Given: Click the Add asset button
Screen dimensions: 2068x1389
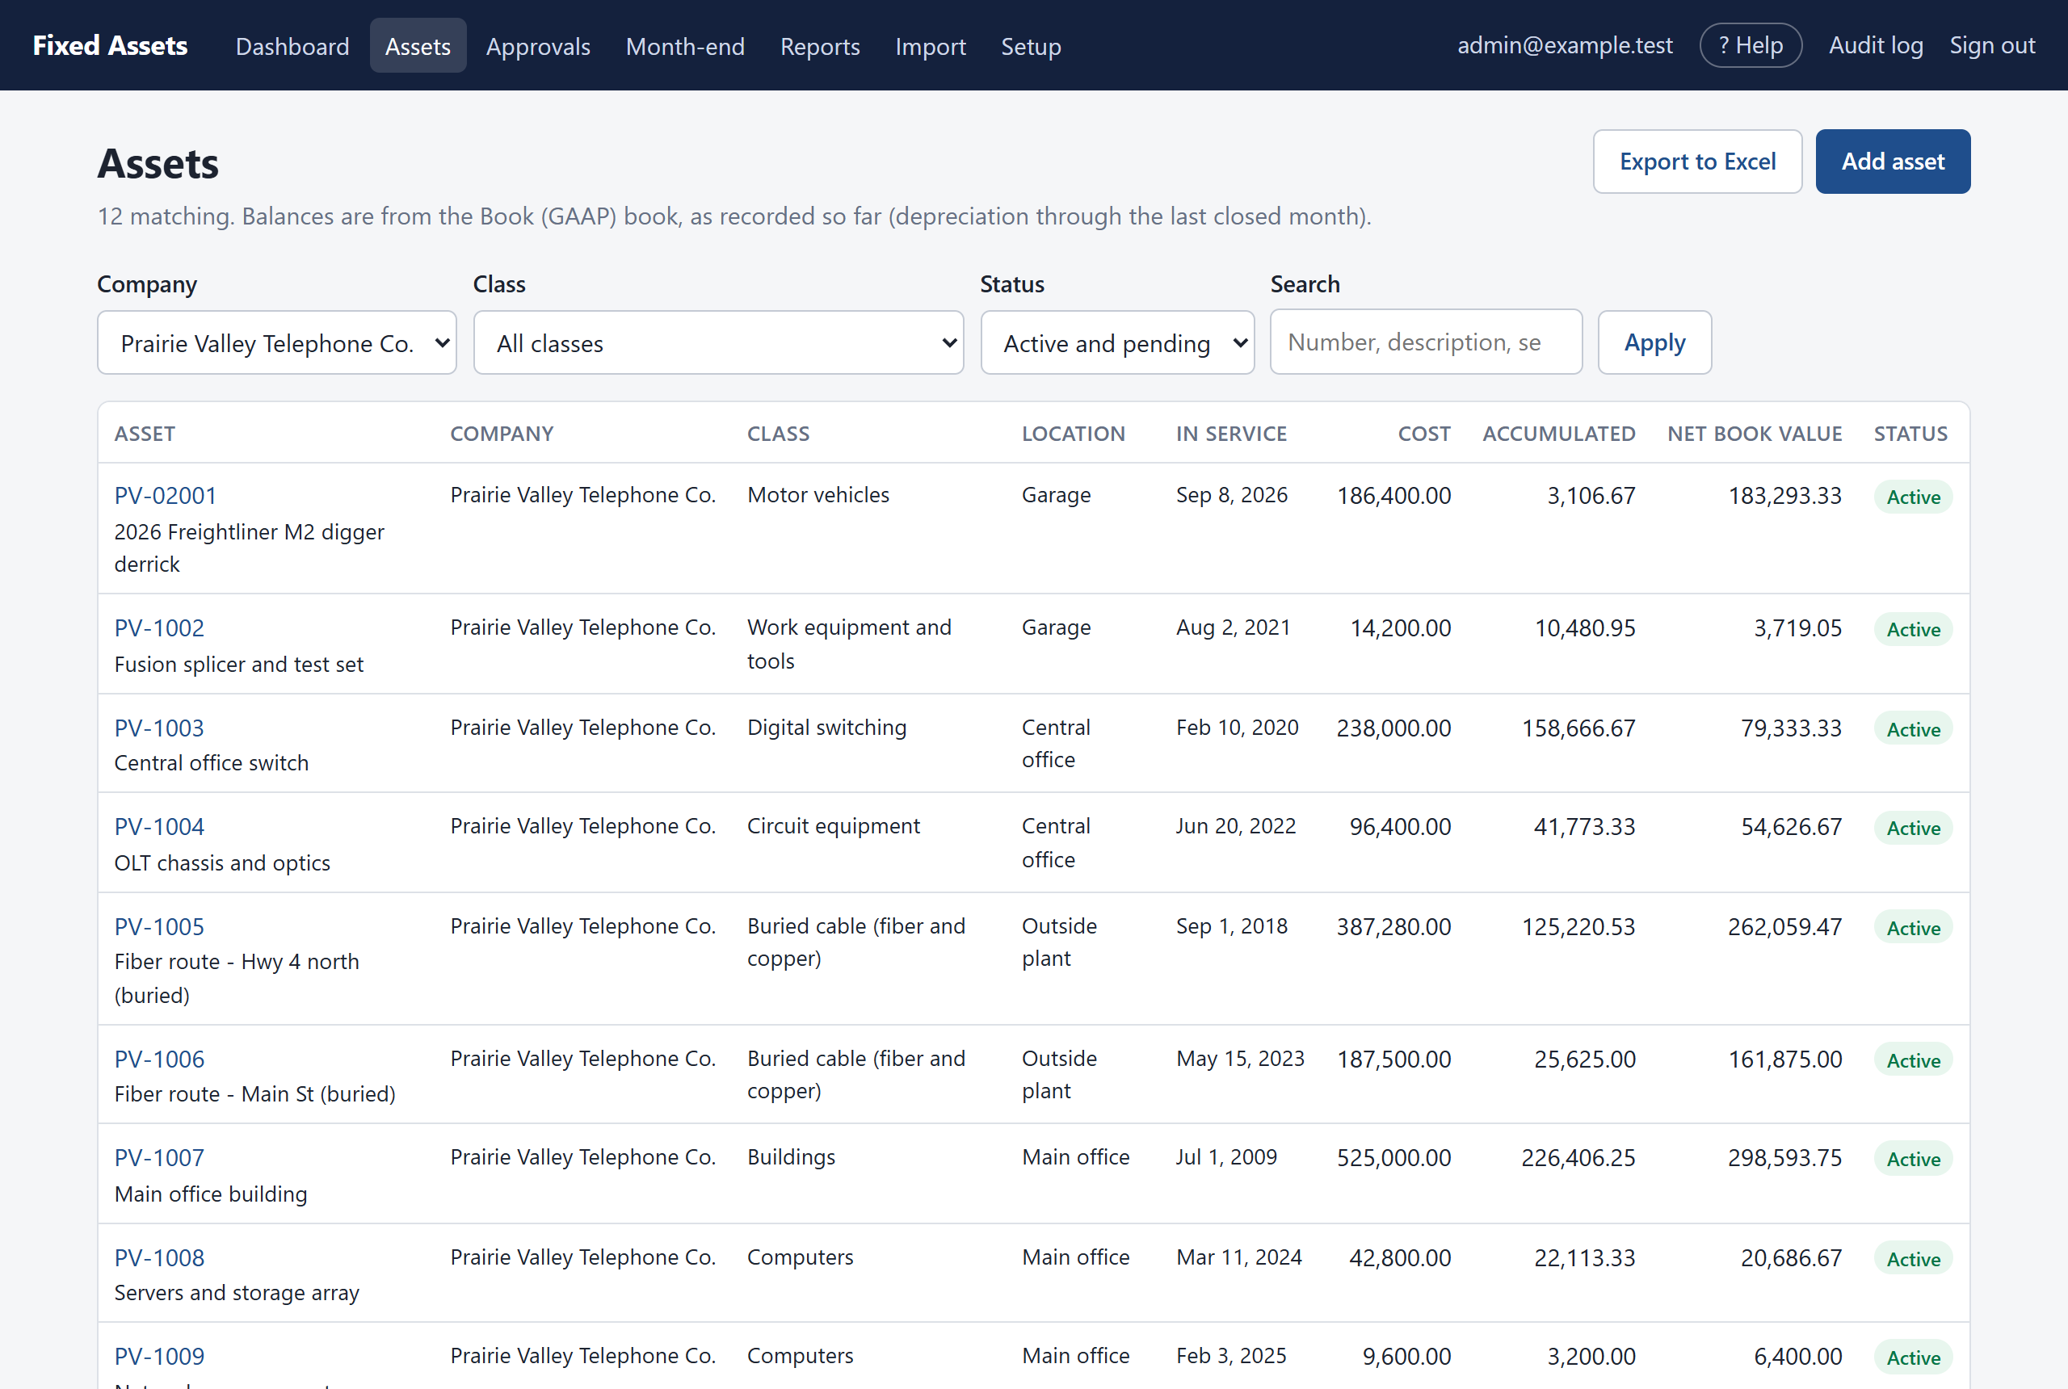Looking at the screenshot, I should click(1893, 162).
